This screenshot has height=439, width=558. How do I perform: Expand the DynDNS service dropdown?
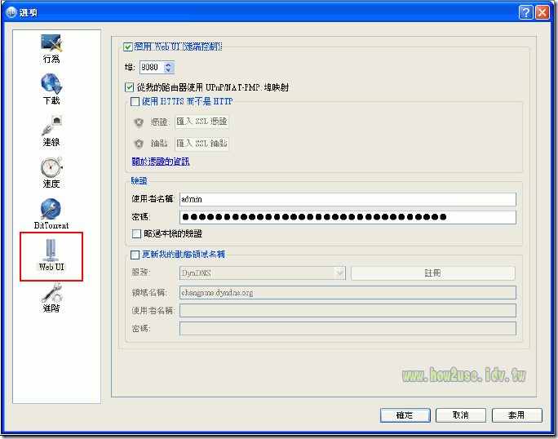[x=339, y=273]
